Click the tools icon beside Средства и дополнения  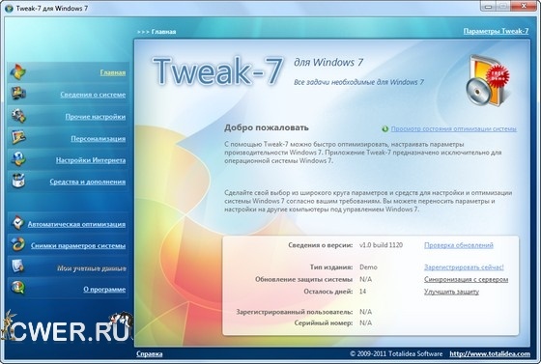click(18, 181)
